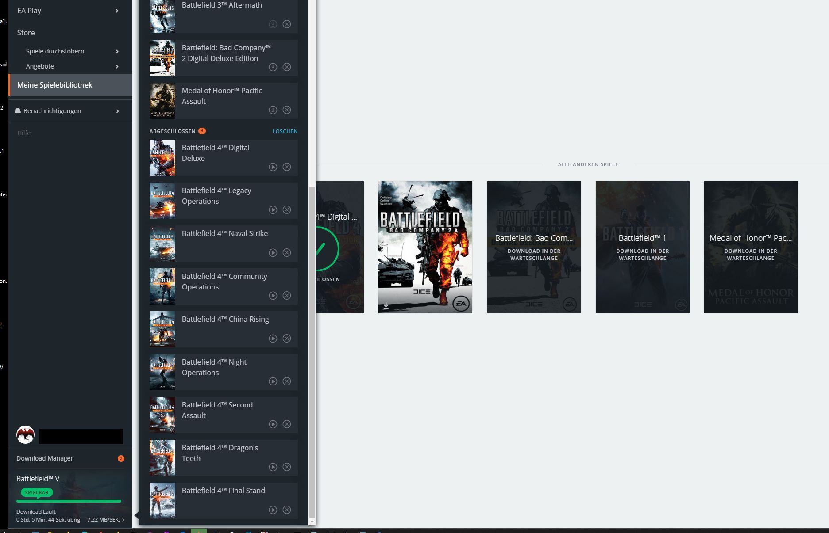Expand Spiele durchstöbern submenu
The width and height of the screenshot is (829, 533).
tap(117, 51)
